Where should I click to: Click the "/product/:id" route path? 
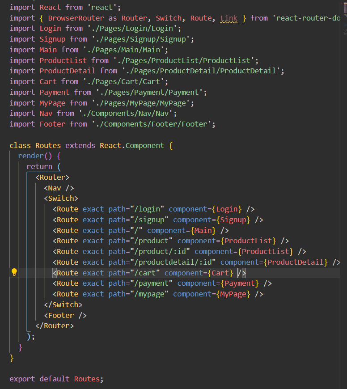pos(160,252)
